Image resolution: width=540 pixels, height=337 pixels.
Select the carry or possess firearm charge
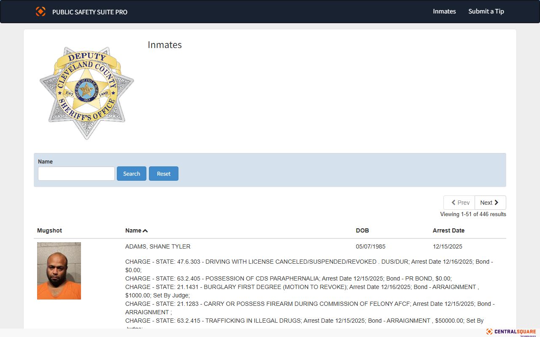click(x=310, y=308)
